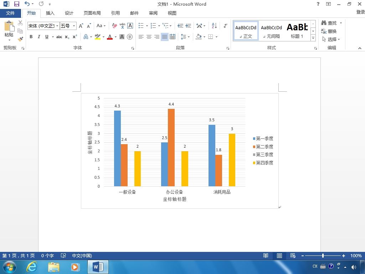The height and width of the screenshot is (274, 365).
Task: Cut the selection with the scissors icon
Action: [x=20, y=23]
